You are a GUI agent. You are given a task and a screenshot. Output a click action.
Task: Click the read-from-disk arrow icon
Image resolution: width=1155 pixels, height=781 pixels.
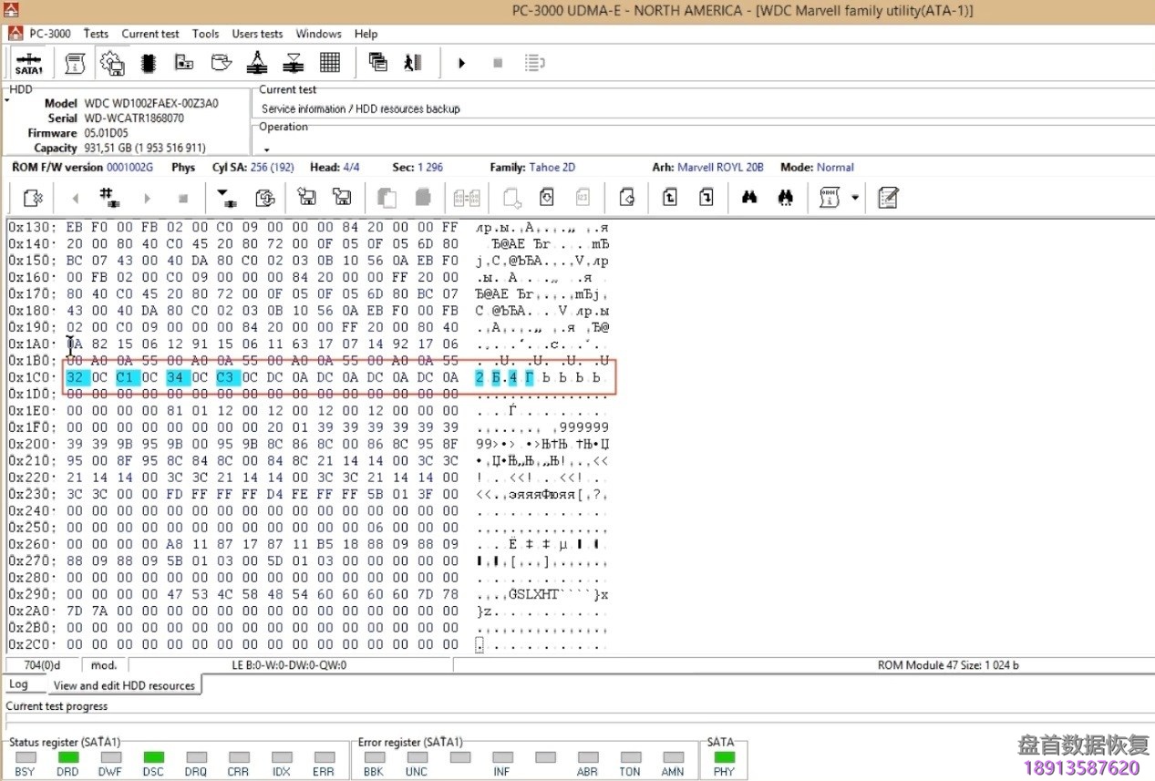click(x=225, y=198)
